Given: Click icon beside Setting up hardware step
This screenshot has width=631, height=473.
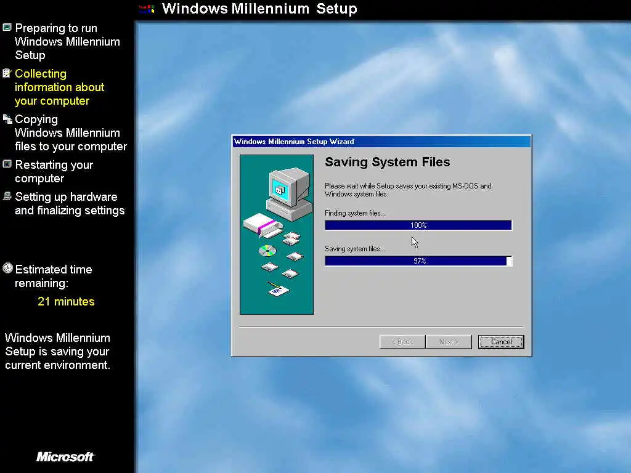Looking at the screenshot, I should point(7,196).
